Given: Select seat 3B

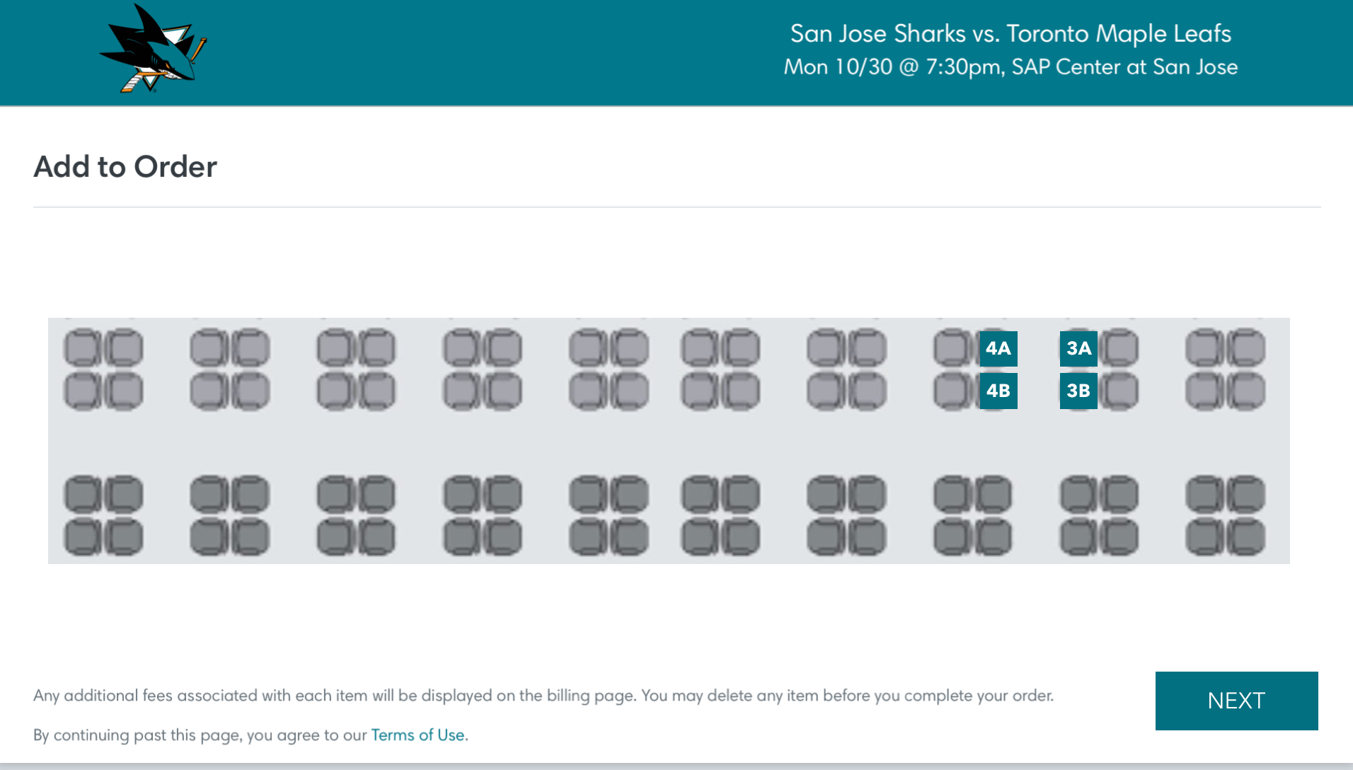Looking at the screenshot, I should pyautogui.click(x=1078, y=391).
